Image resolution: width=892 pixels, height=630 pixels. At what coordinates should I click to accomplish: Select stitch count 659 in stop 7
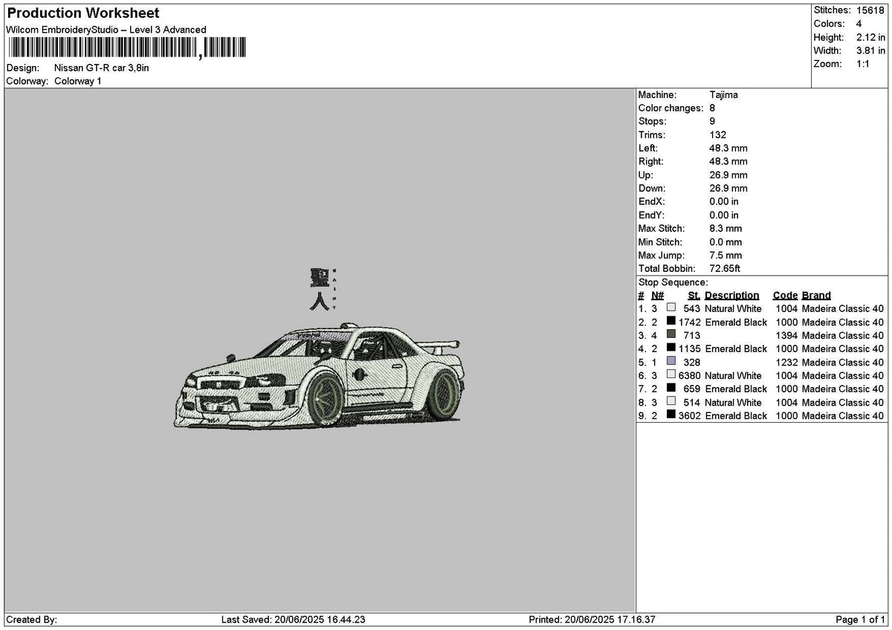coord(691,389)
